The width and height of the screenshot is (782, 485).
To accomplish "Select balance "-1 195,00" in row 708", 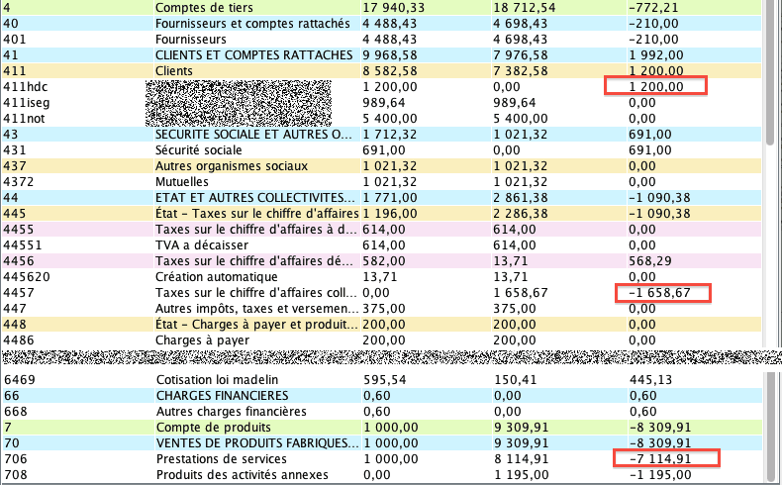I will pos(660,475).
